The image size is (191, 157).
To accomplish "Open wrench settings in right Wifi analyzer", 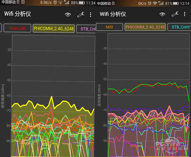I will click(175, 14).
